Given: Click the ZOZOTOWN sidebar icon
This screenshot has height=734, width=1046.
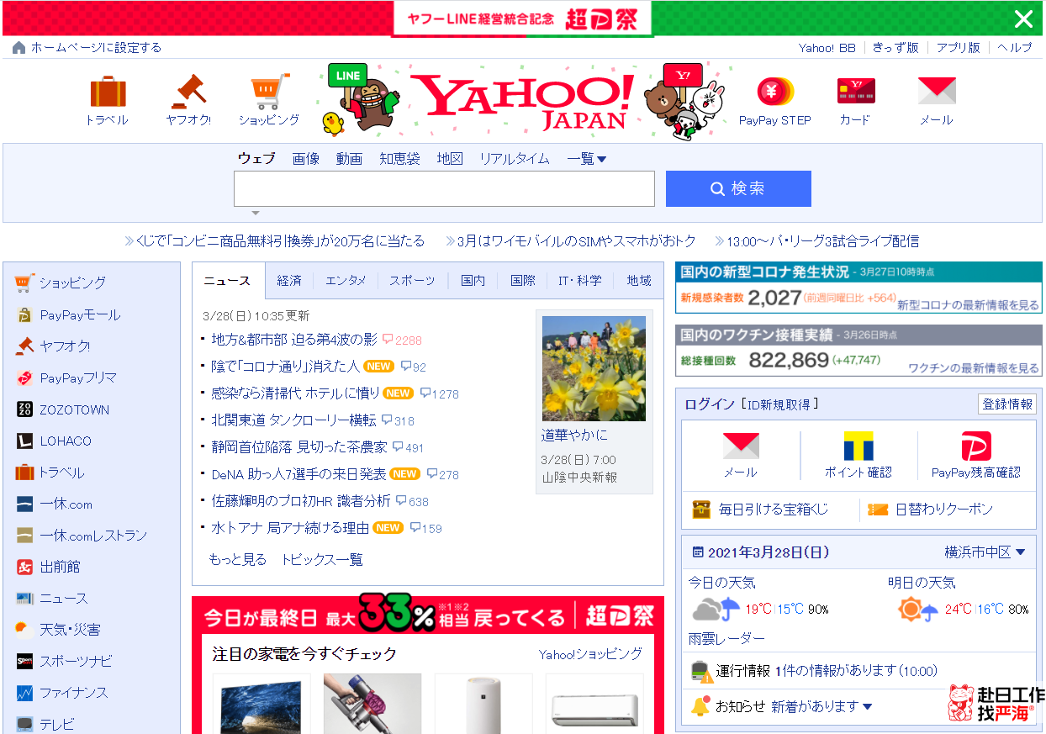Looking at the screenshot, I should (24, 409).
